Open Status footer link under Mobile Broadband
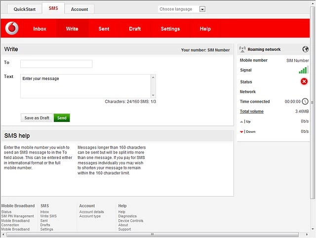The width and height of the screenshot is (316, 238). tap(6, 212)
